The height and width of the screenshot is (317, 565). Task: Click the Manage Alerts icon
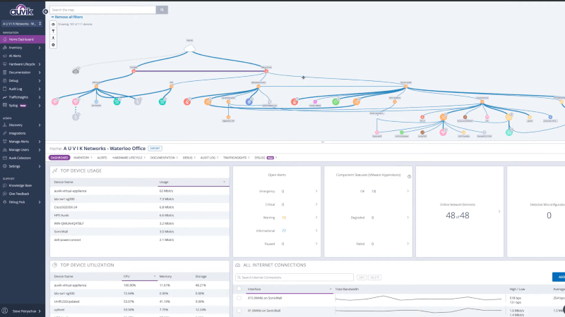pos(5,142)
